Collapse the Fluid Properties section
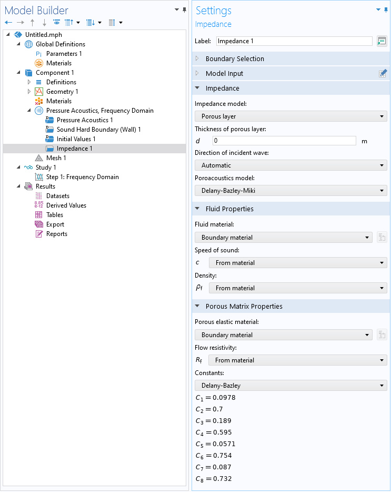The height and width of the screenshot is (492, 391). 197,209
